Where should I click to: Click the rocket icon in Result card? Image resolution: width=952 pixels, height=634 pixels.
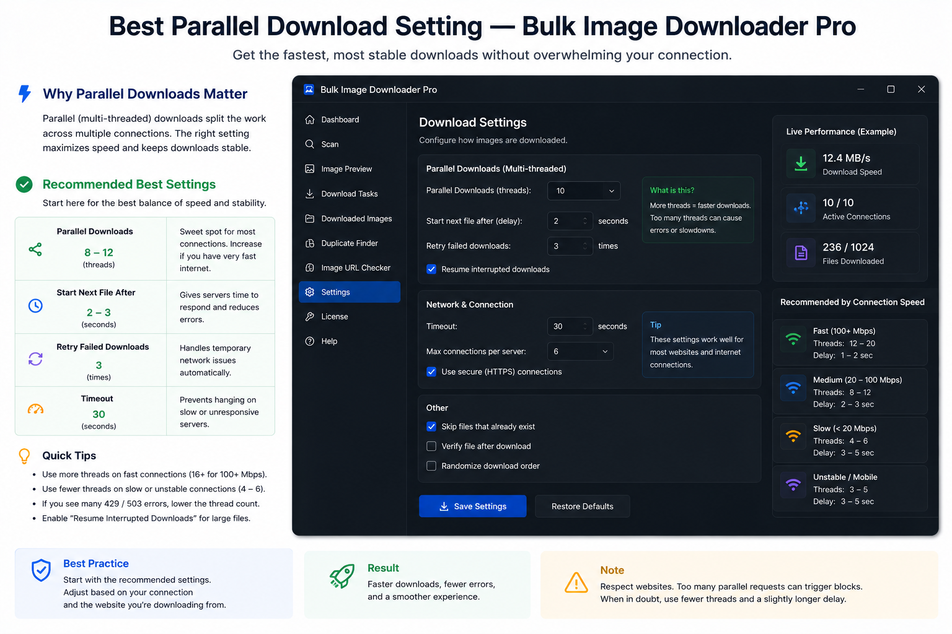point(342,576)
